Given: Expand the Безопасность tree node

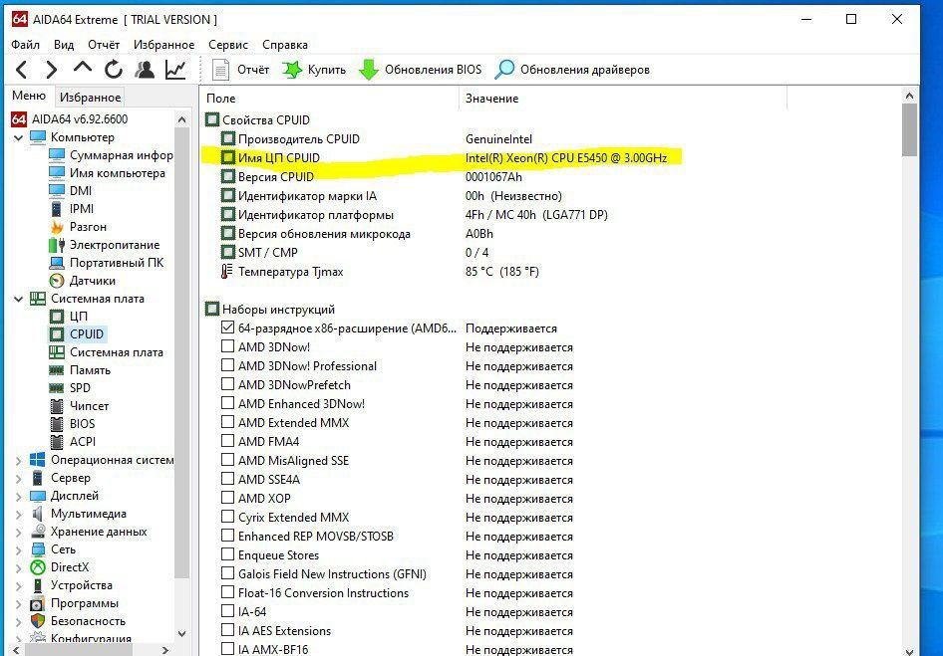Looking at the screenshot, I should [x=19, y=622].
